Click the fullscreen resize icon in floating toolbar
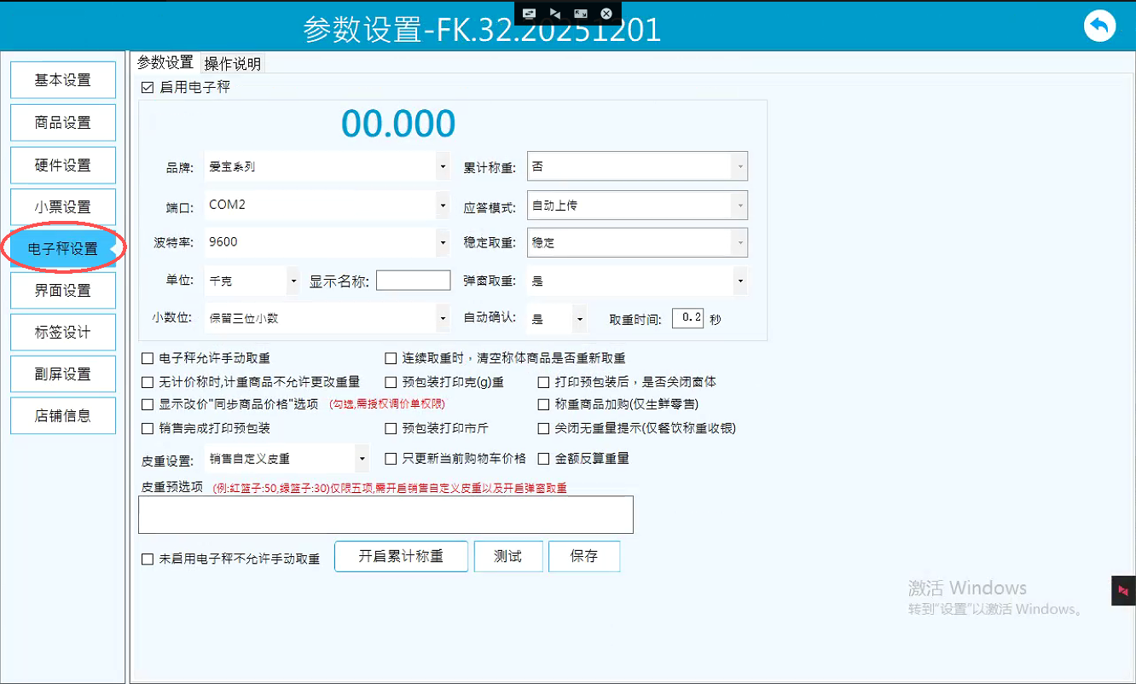The width and height of the screenshot is (1136, 684). click(581, 13)
